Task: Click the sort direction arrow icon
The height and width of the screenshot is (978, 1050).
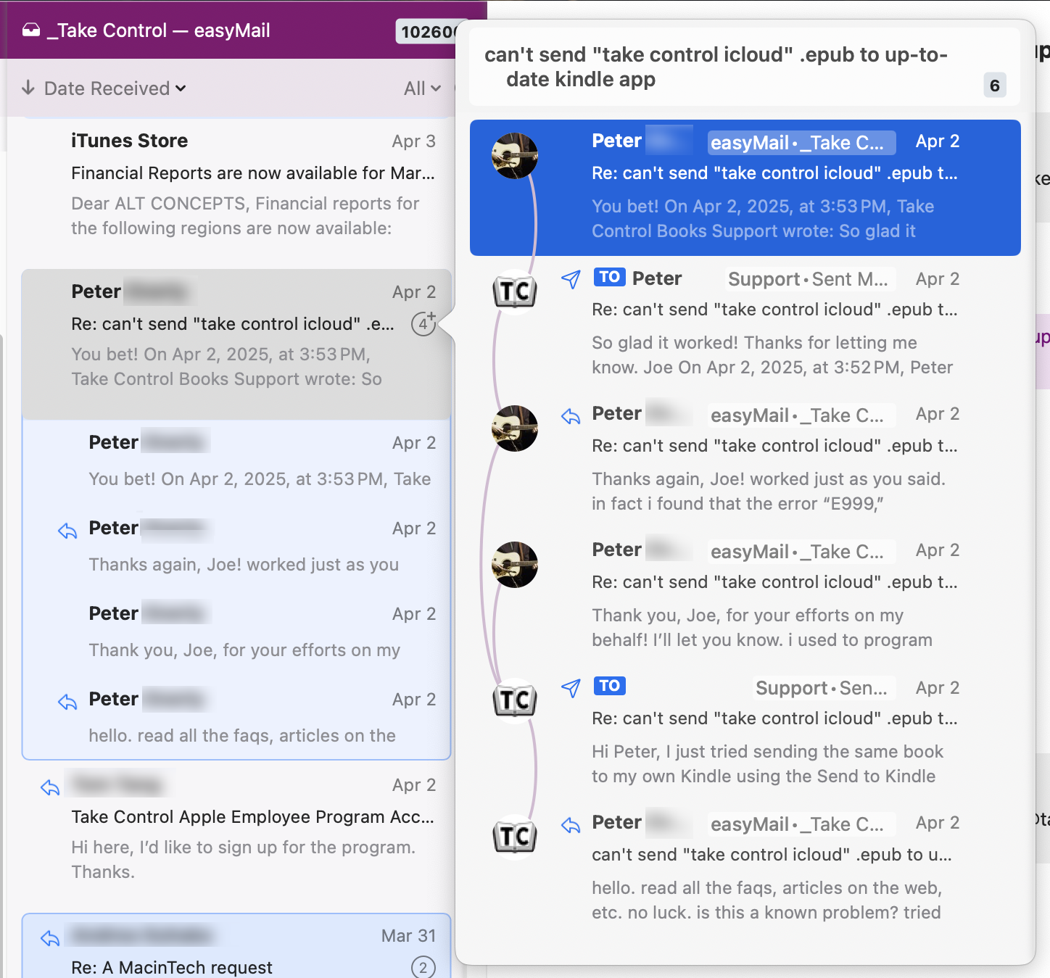Action: (28, 88)
